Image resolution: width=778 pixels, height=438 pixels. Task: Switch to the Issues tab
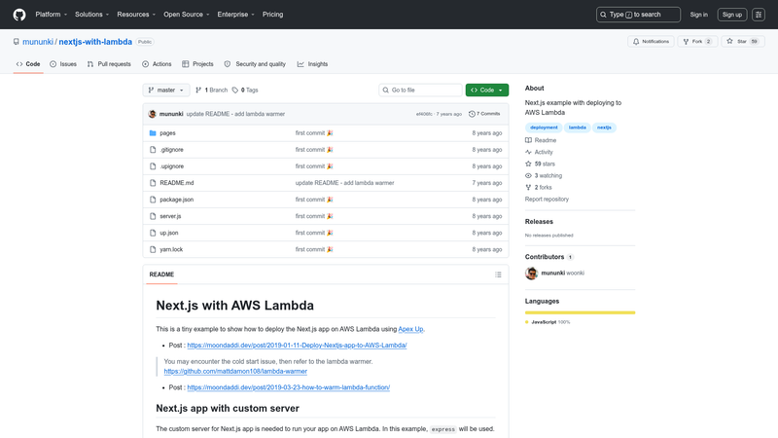pos(63,64)
